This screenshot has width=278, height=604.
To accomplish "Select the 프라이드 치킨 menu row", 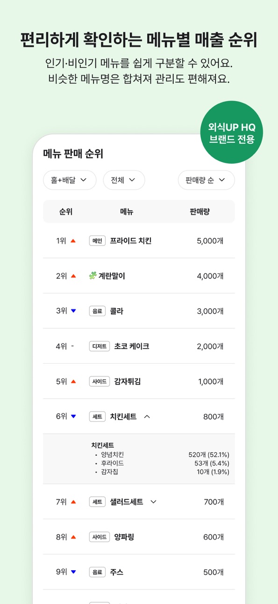I will (139, 241).
